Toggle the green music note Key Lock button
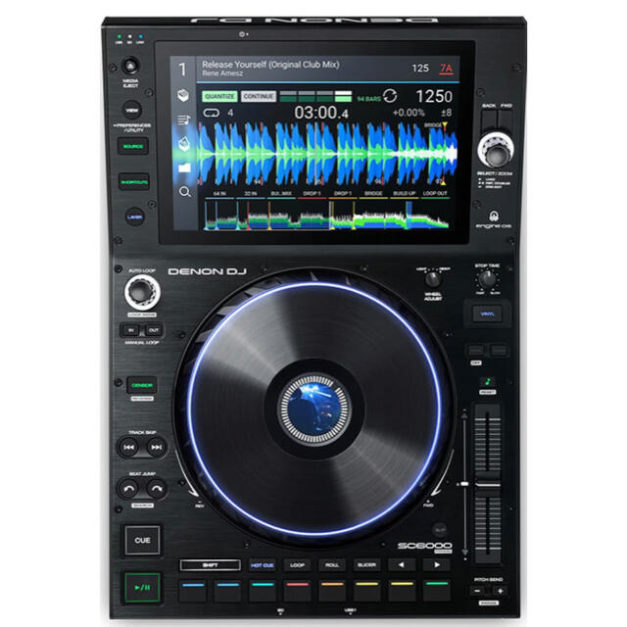This screenshot has width=627, height=627. (488, 381)
